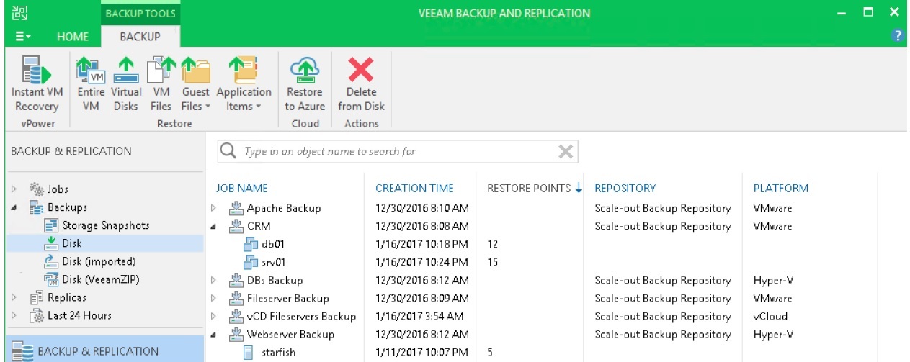Viewport: 910px width, 362px height.
Task: Sort by Creation Time column header
Action: tap(414, 189)
